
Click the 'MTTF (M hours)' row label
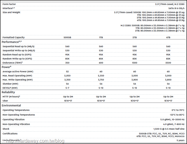(x=11, y=97)
